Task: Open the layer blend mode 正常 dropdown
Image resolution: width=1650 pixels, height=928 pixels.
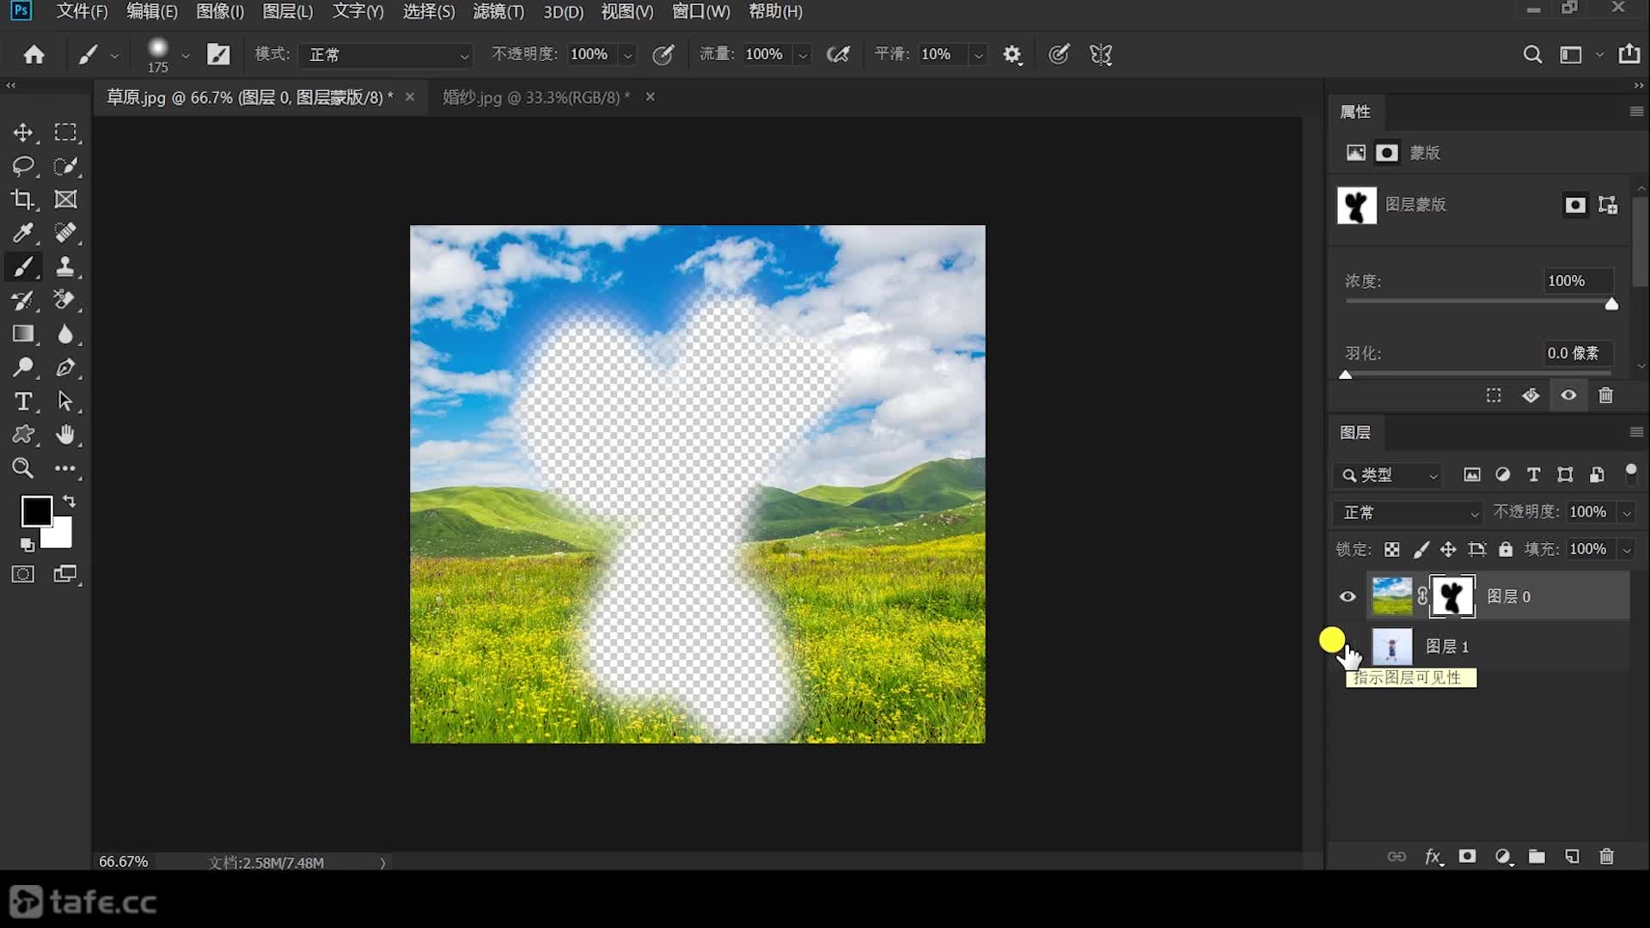Action: click(1409, 513)
